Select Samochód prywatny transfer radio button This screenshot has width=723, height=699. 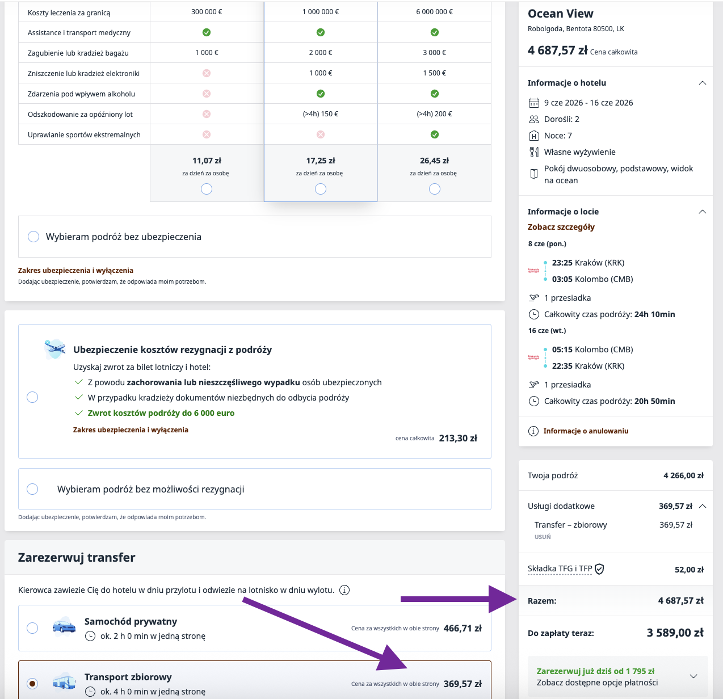point(32,628)
